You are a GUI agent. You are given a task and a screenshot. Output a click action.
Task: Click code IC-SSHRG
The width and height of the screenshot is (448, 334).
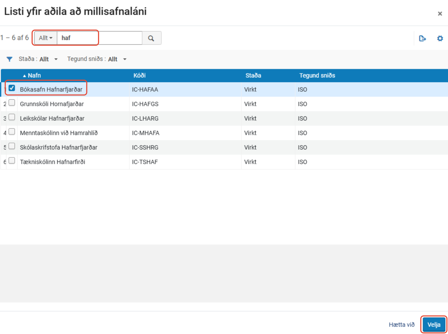pos(145,148)
